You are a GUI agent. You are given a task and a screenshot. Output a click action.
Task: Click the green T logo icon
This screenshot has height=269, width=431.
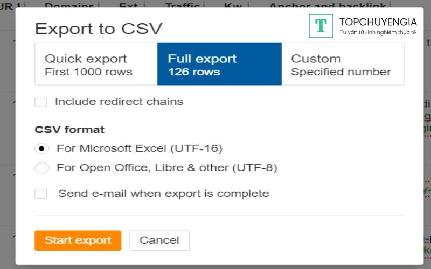[321, 26]
